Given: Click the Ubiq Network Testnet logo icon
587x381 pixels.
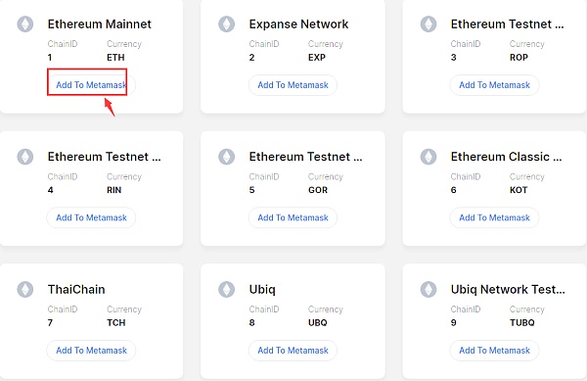Looking at the screenshot, I should coord(429,289).
